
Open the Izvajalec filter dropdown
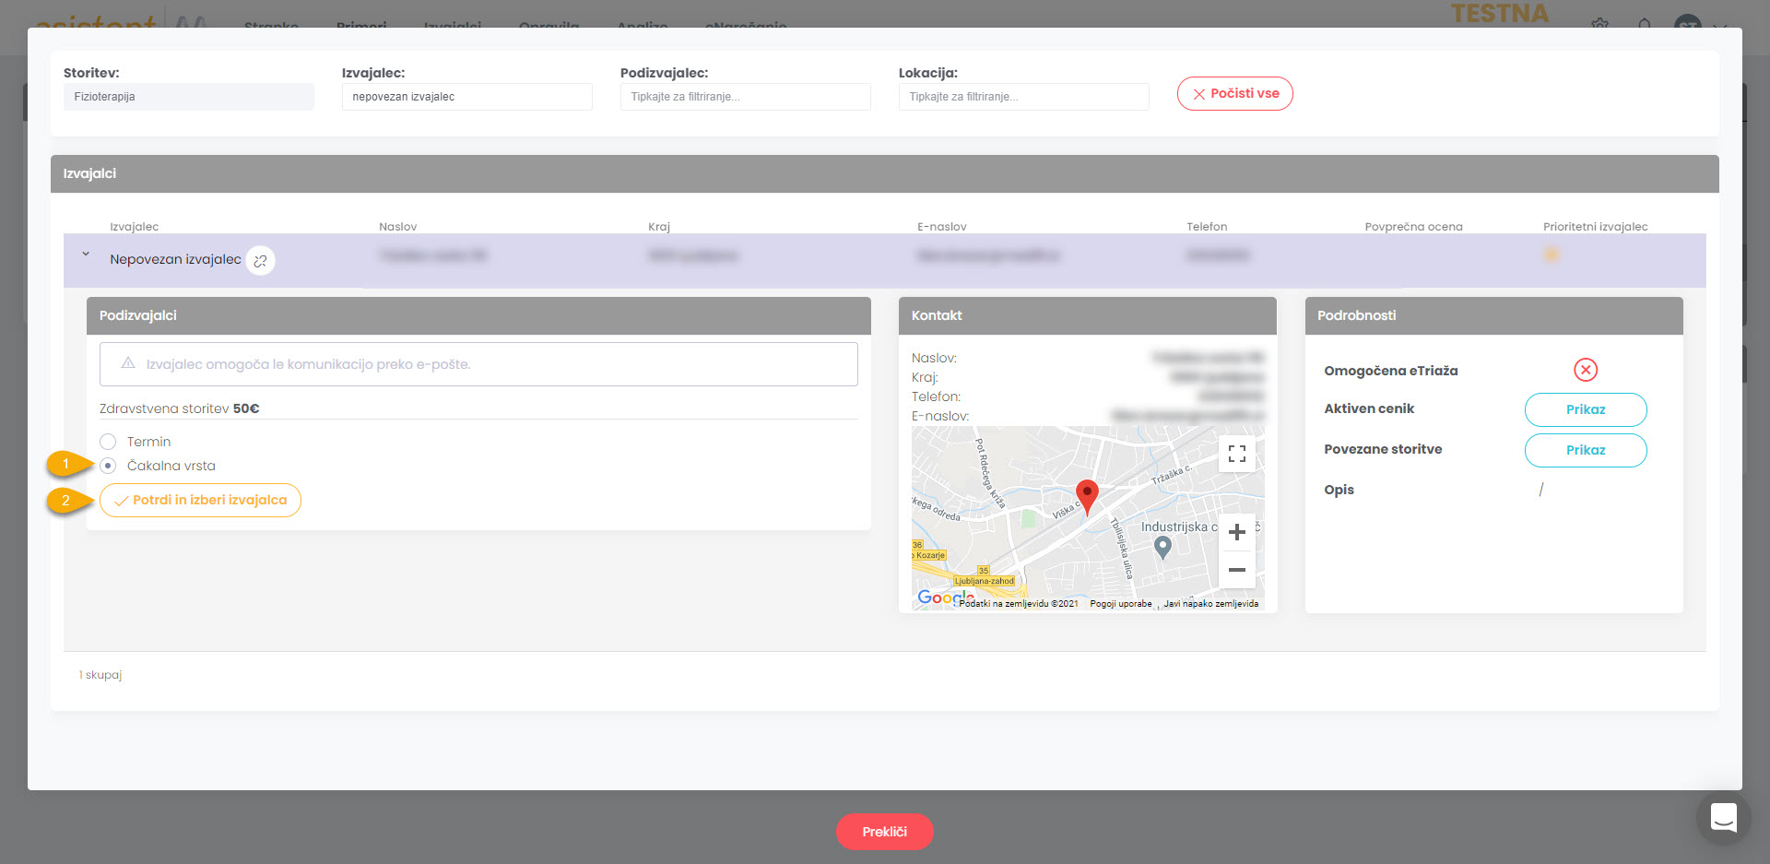click(466, 97)
